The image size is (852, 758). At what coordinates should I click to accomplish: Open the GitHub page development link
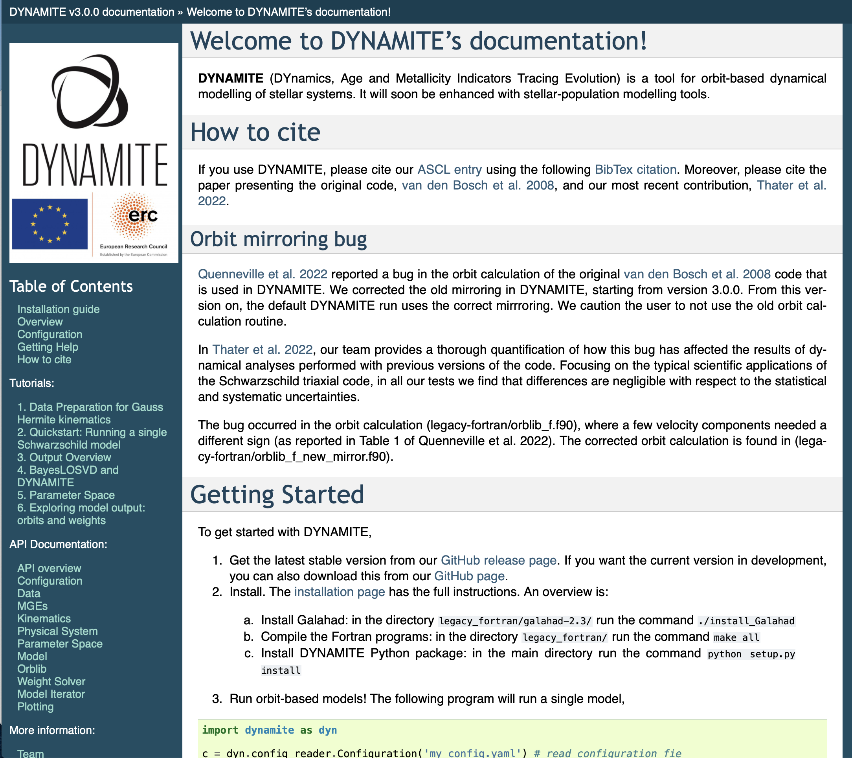[x=469, y=576]
